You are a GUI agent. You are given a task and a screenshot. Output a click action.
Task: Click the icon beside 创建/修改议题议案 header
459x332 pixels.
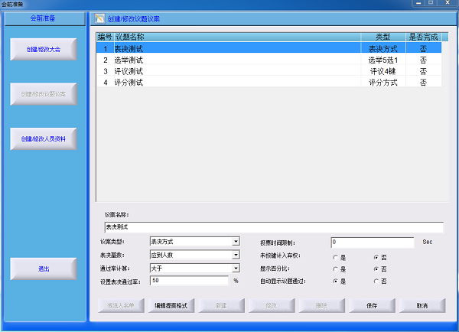click(x=99, y=18)
